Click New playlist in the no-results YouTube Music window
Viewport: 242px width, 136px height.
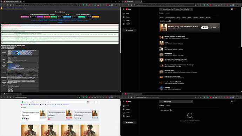(129, 122)
